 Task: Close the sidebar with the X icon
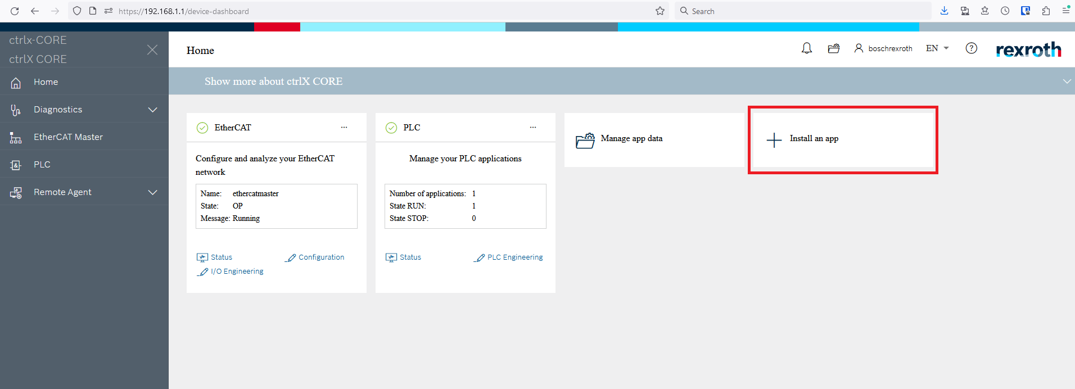(152, 49)
